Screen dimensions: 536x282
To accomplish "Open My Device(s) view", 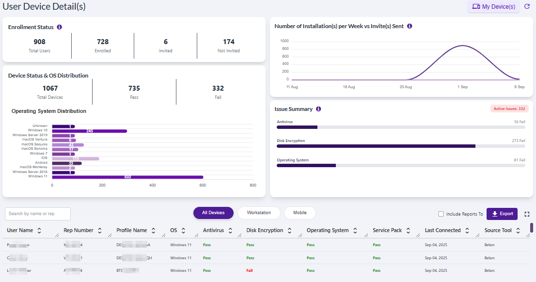I will pyautogui.click(x=493, y=7).
